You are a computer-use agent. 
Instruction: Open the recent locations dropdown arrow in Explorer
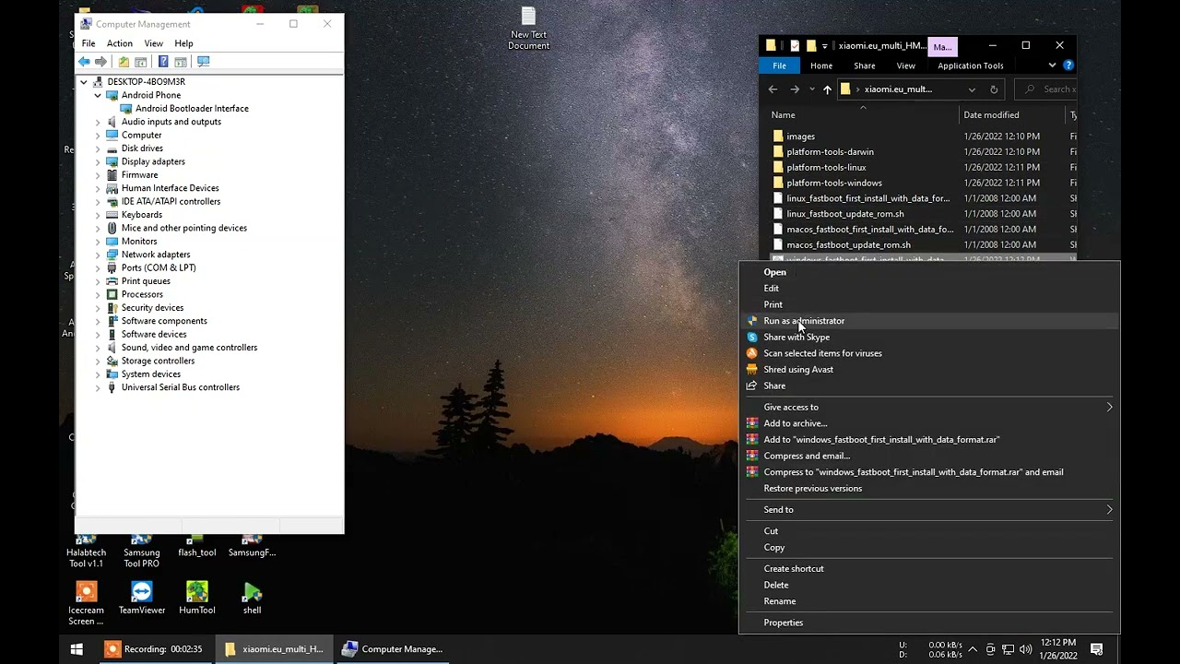coord(811,89)
